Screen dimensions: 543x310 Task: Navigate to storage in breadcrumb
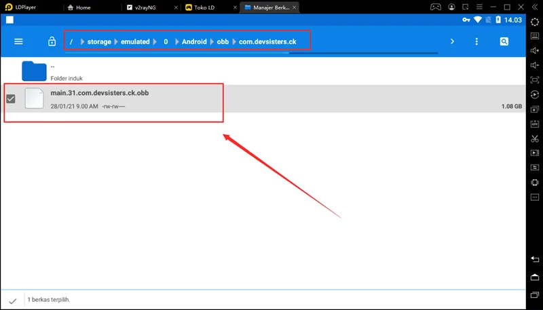pyautogui.click(x=99, y=41)
